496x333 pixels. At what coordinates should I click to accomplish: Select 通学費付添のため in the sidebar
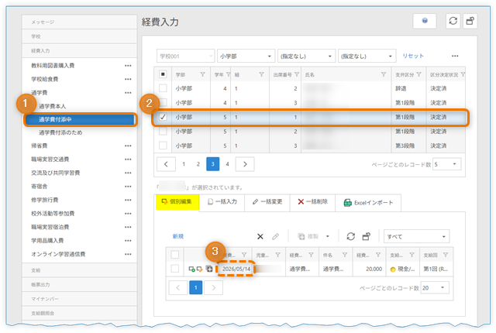(x=60, y=132)
